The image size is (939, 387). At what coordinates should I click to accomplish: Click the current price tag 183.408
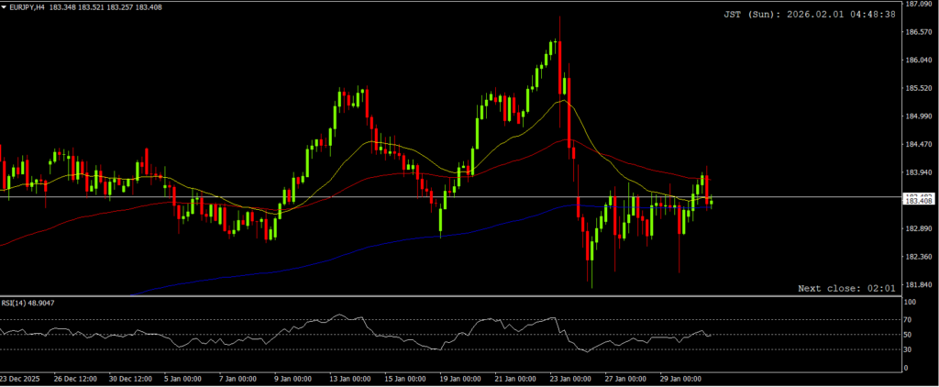pyautogui.click(x=919, y=202)
